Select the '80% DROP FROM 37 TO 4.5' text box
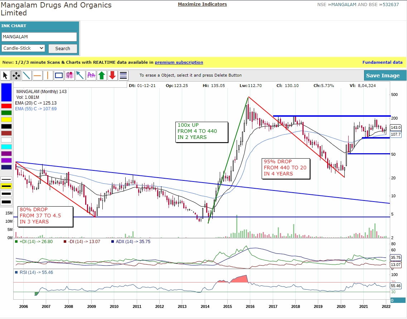 (45, 217)
